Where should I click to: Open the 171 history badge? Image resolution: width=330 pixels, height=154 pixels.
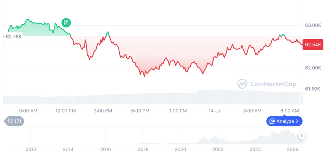click(x=14, y=121)
